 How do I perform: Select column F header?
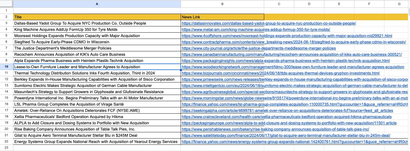coord(369,4)
